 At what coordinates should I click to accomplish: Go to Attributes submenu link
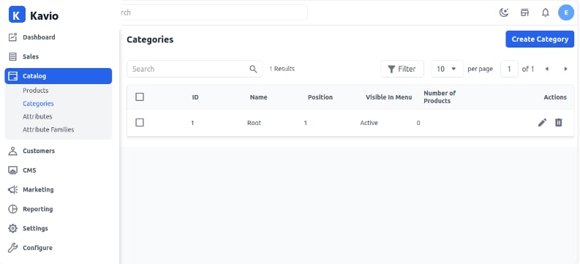click(37, 116)
